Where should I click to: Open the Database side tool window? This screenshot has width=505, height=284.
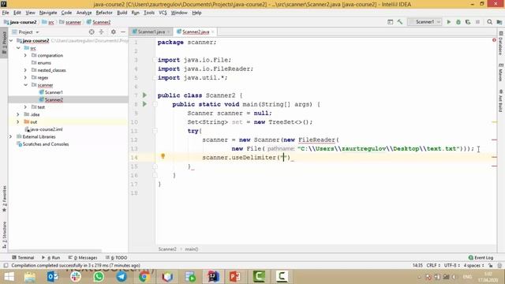pos(500,43)
